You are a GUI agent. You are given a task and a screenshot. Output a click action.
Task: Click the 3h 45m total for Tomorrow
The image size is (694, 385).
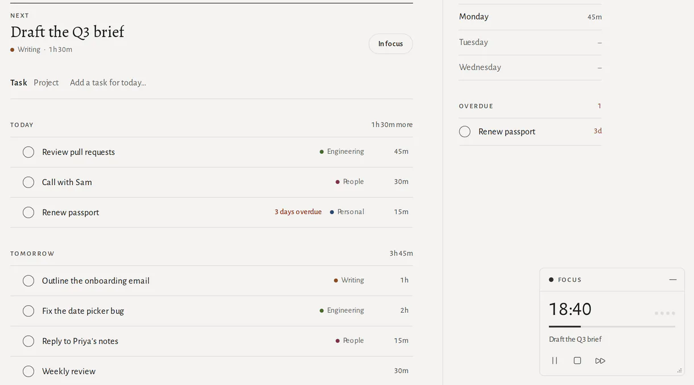pos(401,253)
